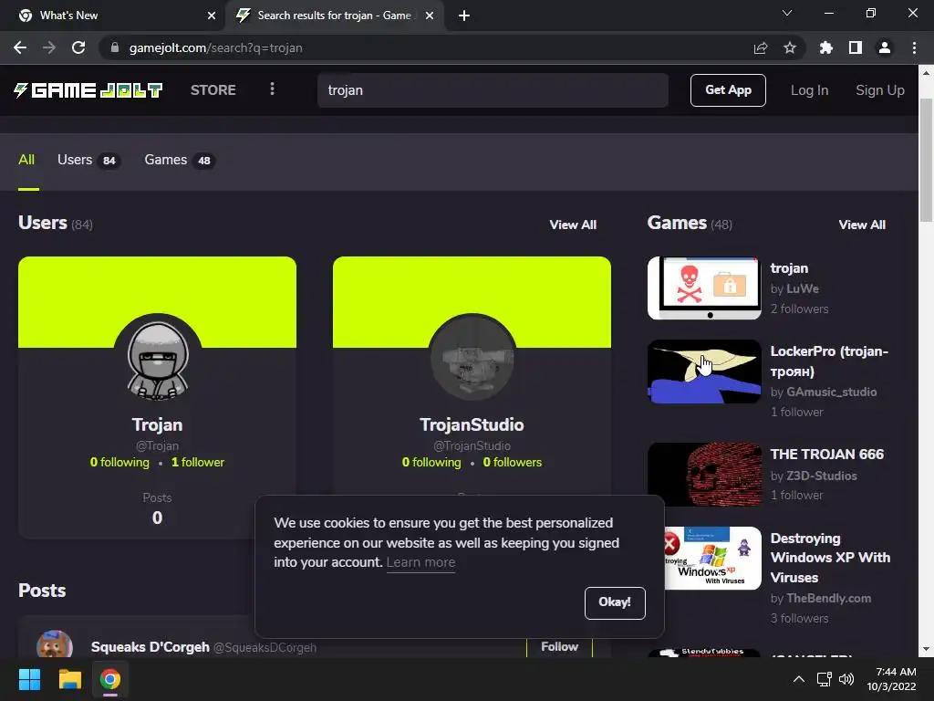Close the Search results for trojan tab

(x=430, y=16)
